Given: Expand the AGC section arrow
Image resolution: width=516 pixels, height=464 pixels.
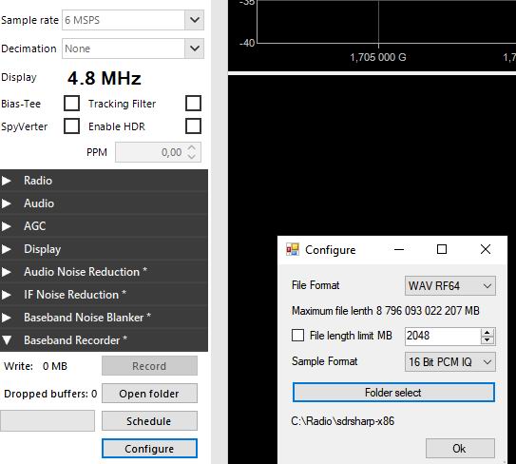Looking at the screenshot, I should [7, 226].
